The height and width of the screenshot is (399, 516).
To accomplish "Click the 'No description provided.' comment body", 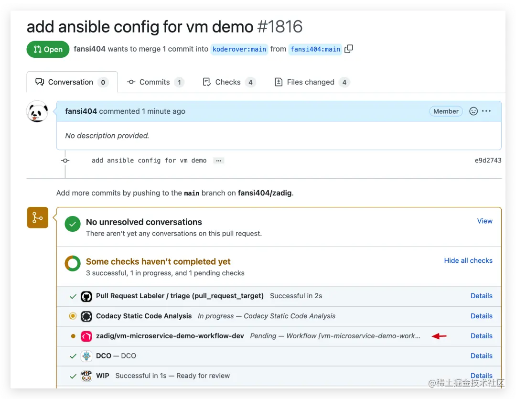I will pos(107,136).
